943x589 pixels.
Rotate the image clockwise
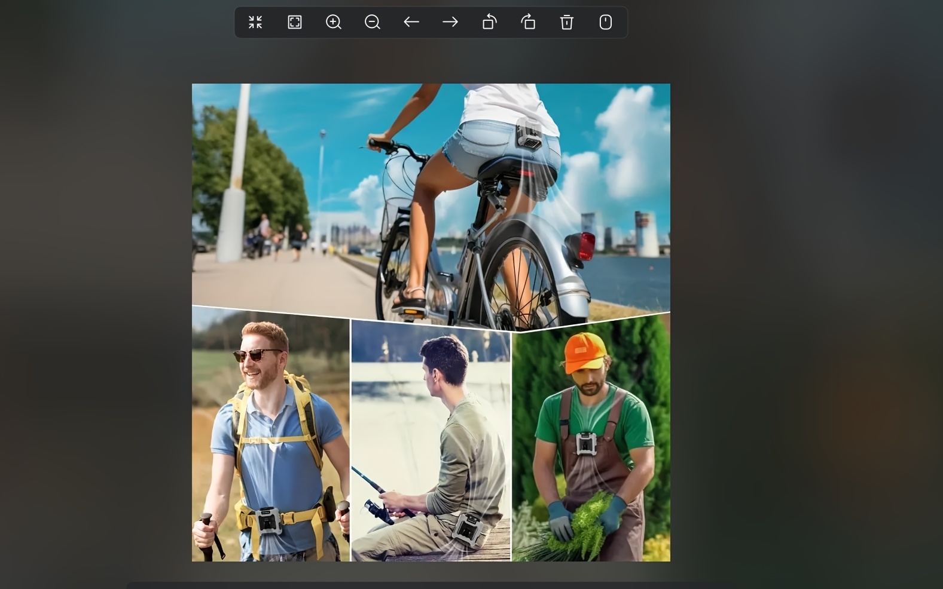click(x=528, y=23)
